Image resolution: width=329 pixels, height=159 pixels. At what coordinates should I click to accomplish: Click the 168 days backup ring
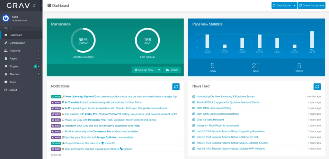tap(147, 40)
